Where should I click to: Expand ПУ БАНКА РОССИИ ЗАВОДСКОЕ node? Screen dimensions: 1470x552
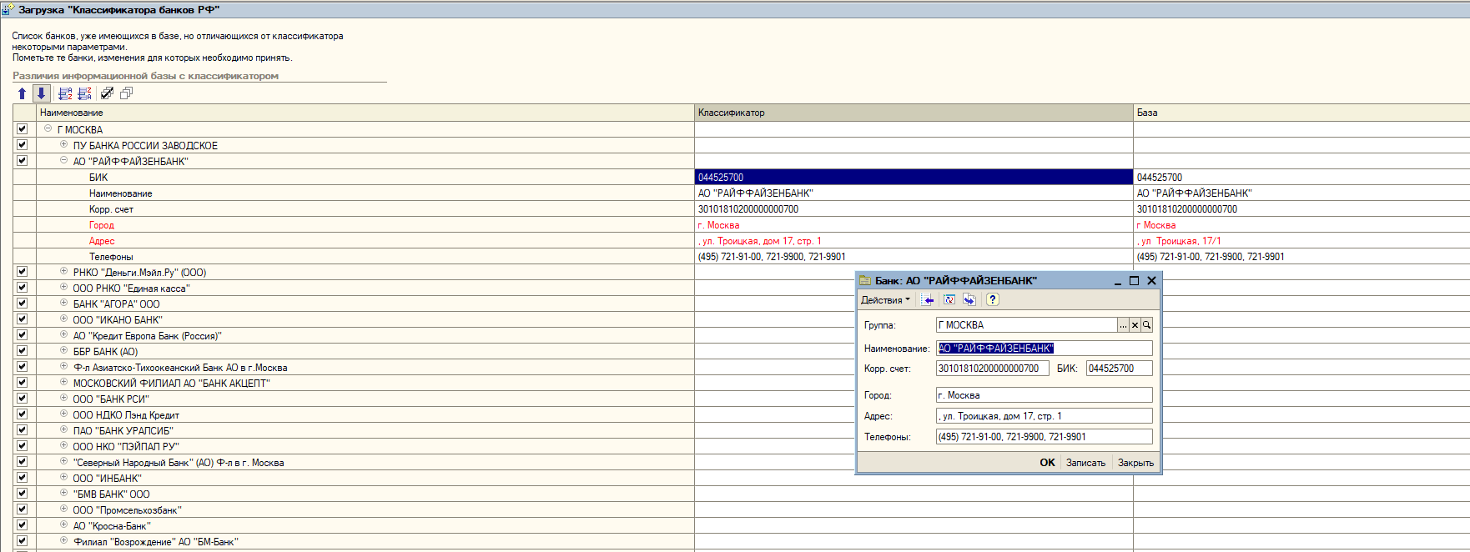(x=63, y=144)
